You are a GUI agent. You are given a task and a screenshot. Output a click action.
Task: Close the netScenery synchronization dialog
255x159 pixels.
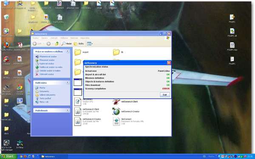click(169, 63)
